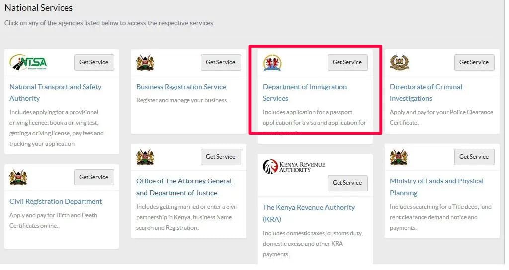
Task: Click the 'National Services' heading
Action: (39, 8)
